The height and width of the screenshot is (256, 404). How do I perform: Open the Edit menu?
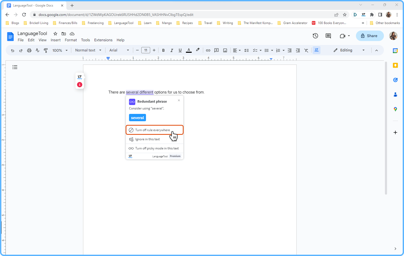(31, 40)
